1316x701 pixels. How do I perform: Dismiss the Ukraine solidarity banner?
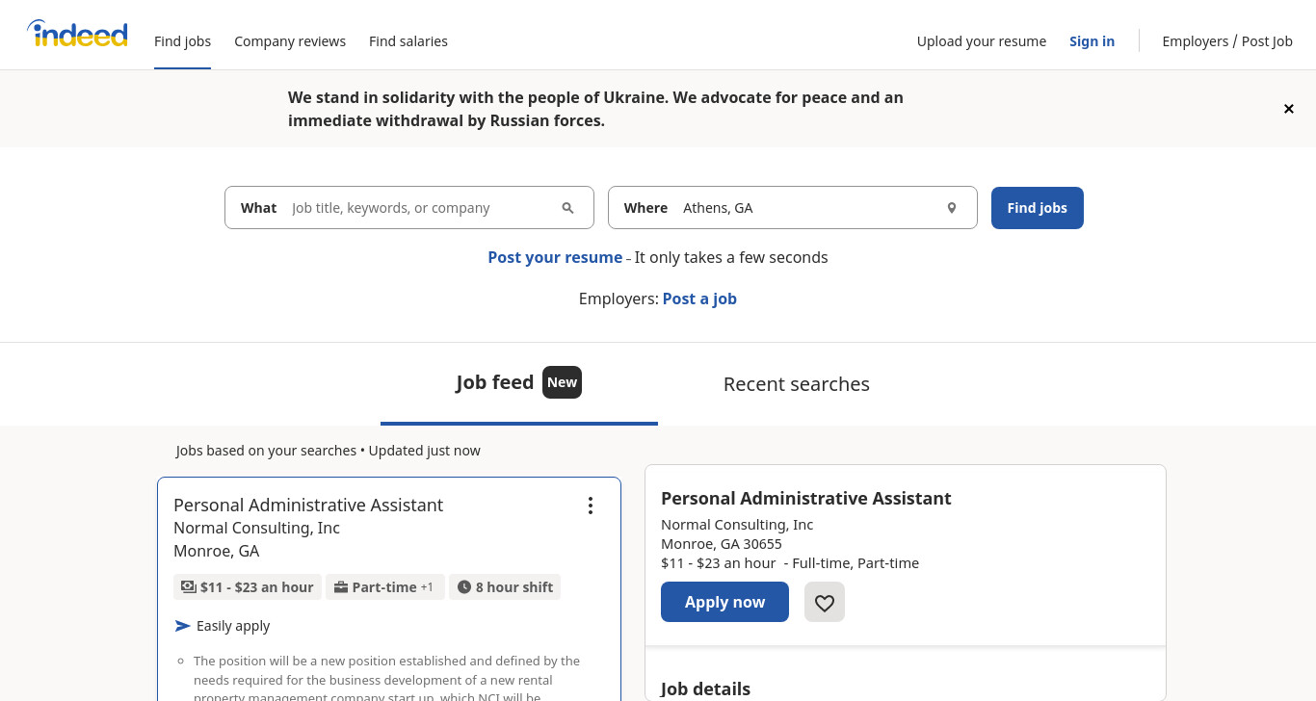1288,109
